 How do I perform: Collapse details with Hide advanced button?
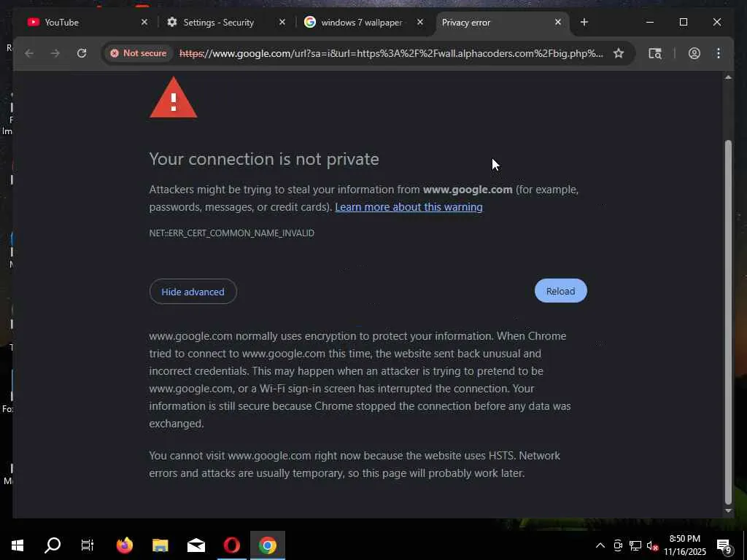pyautogui.click(x=193, y=292)
